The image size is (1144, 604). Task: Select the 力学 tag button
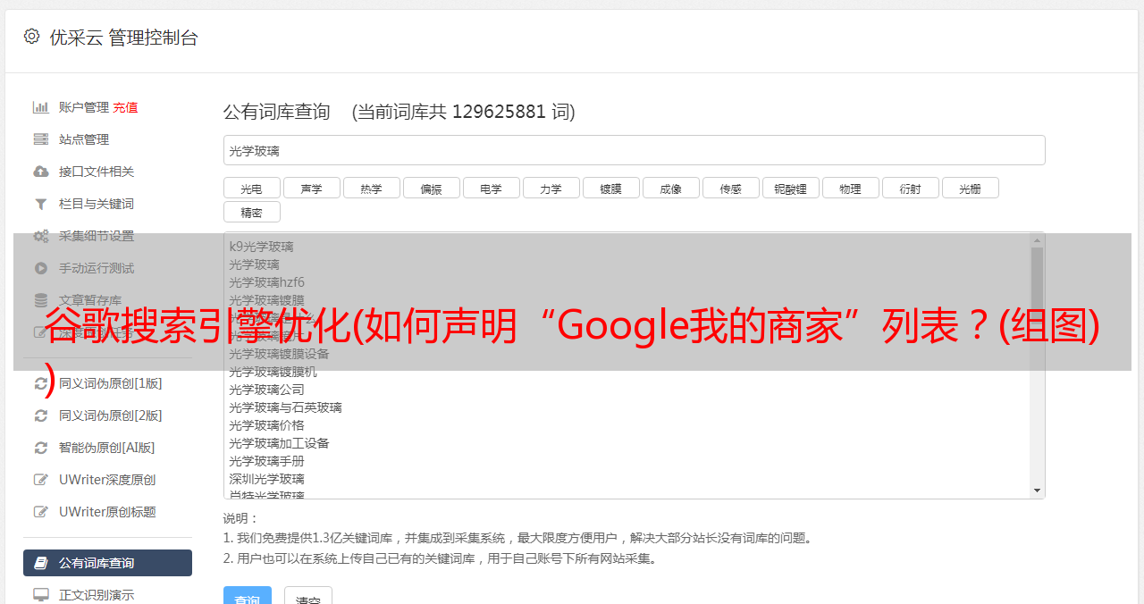pyautogui.click(x=551, y=188)
